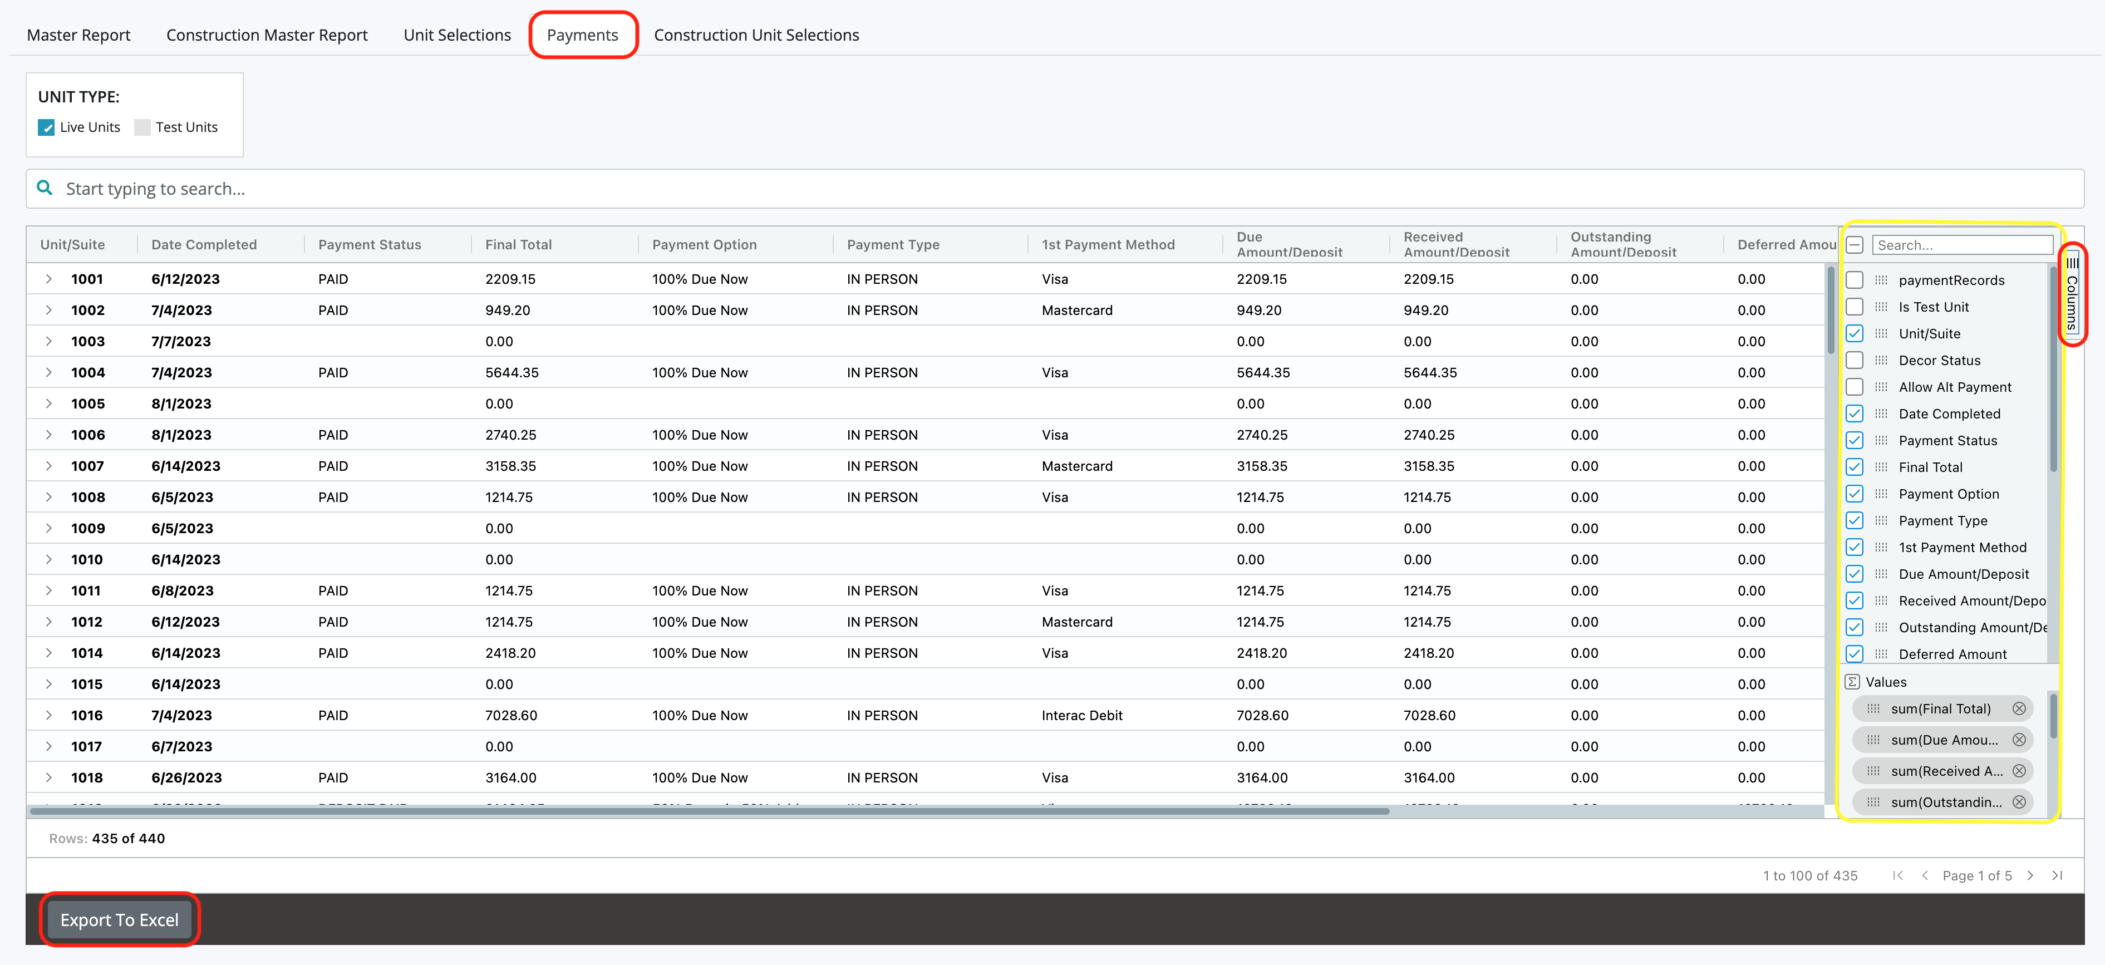This screenshot has height=965, width=2105.
Task: Expand row for unit 1001
Action: pos(49,279)
